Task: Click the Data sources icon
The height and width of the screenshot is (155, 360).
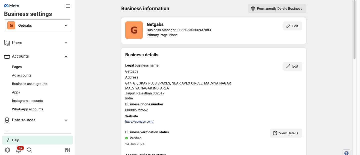Action: point(7,120)
